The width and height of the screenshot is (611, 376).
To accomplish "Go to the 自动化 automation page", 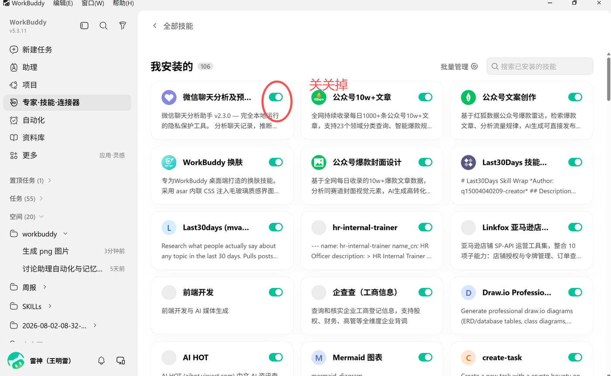I will [x=67, y=120].
